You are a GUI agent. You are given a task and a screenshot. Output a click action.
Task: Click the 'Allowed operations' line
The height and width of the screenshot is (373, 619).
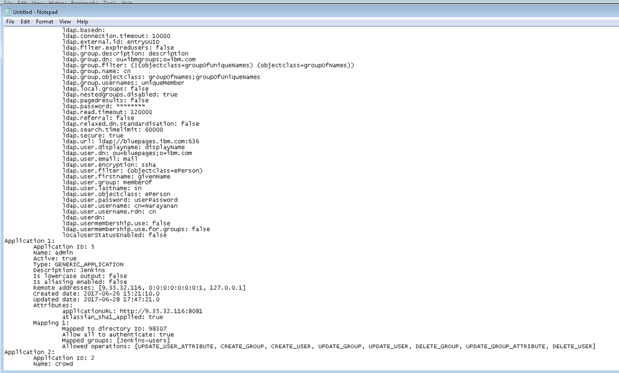(x=329, y=346)
